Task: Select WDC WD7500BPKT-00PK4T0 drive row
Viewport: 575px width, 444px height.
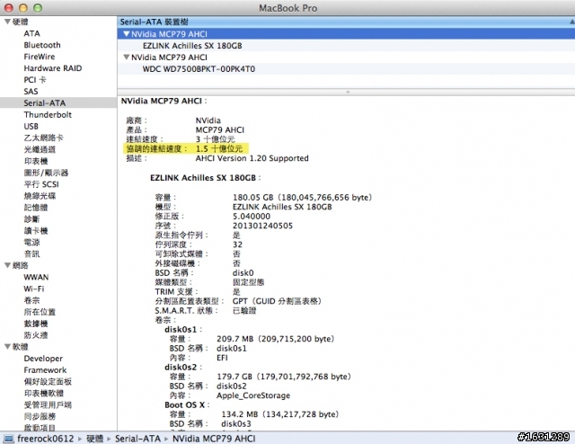Action: click(x=346, y=69)
